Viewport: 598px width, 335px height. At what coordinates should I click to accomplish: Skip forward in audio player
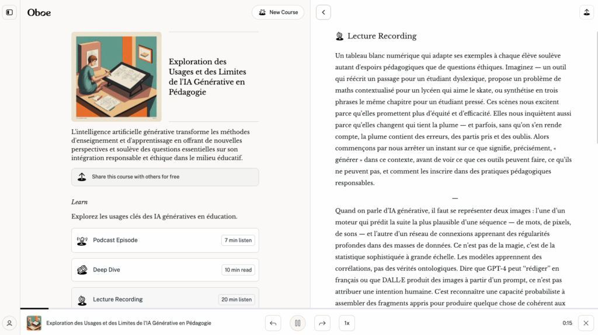[x=322, y=323]
